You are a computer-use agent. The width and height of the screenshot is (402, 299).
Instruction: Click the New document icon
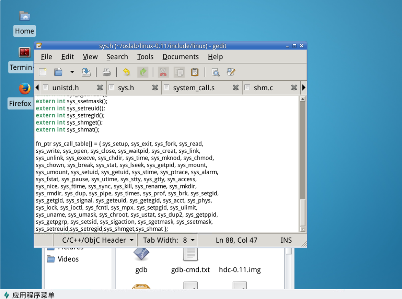(x=43, y=72)
